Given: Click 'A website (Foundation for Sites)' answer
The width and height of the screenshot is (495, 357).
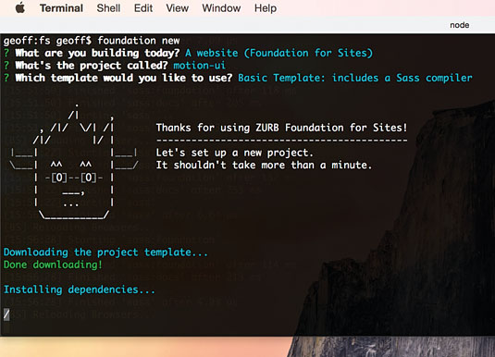Looking at the screenshot, I should [278, 53].
